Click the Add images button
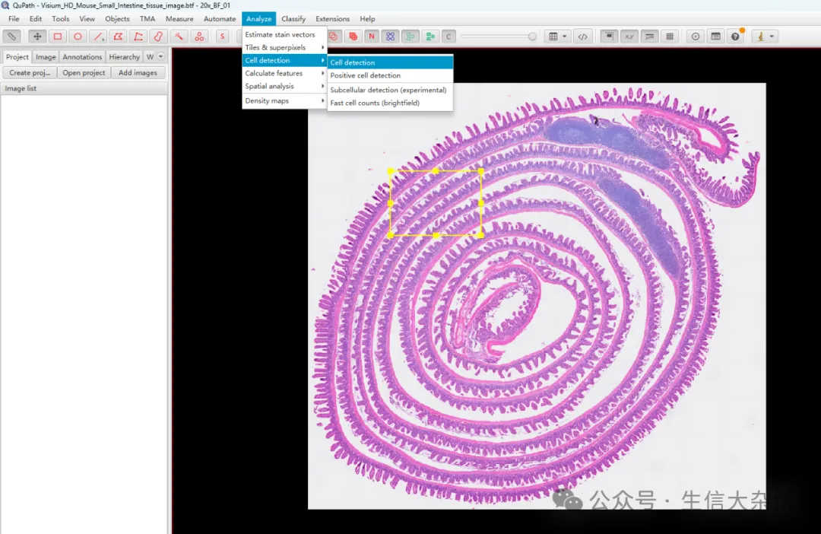Image resolution: width=821 pixels, height=534 pixels. [x=138, y=73]
